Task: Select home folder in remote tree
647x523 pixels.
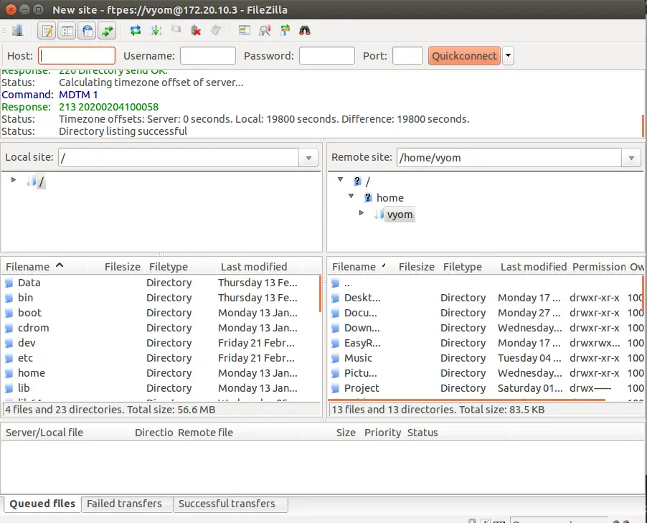Action: pyautogui.click(x=390, y=198)
